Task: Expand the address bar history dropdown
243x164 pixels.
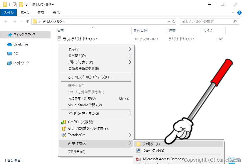Action: [169, 21]
